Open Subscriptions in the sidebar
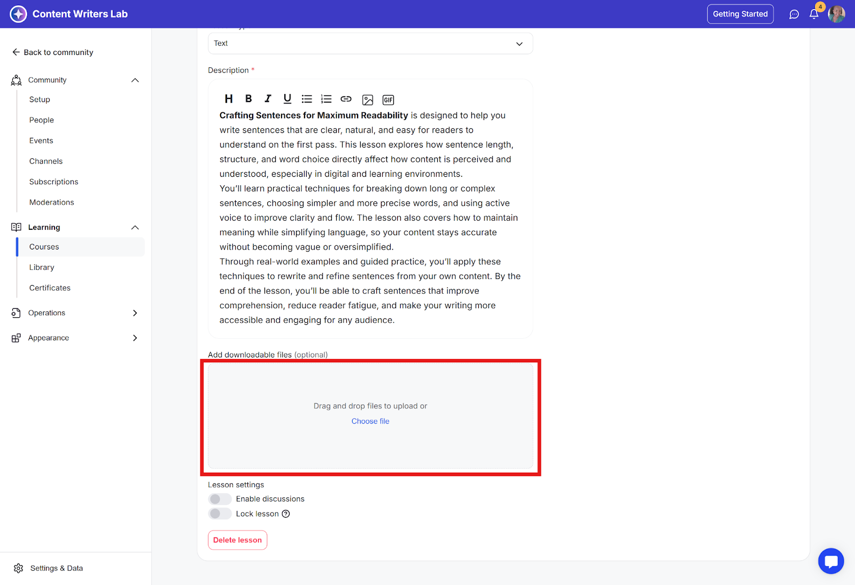The width and height of the screenshot is (855, 585). click(x=54, y=182)
